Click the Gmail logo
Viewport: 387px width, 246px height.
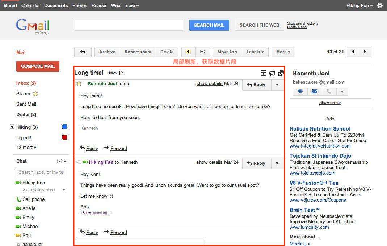(x=33, y=26)
